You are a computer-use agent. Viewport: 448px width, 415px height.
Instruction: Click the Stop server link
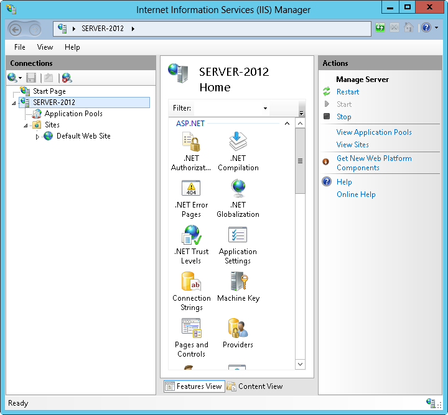coord(343,117)
